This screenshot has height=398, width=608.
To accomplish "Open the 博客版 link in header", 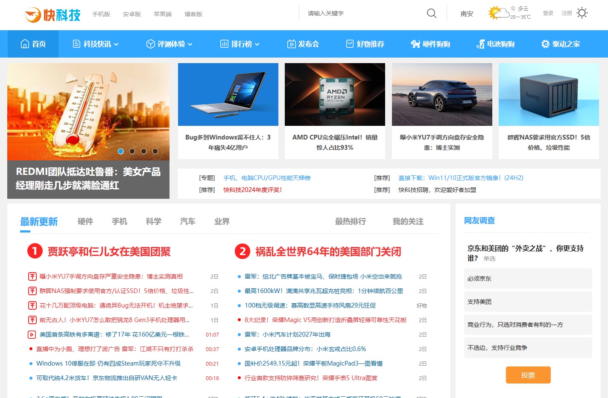I will (193, 14).
